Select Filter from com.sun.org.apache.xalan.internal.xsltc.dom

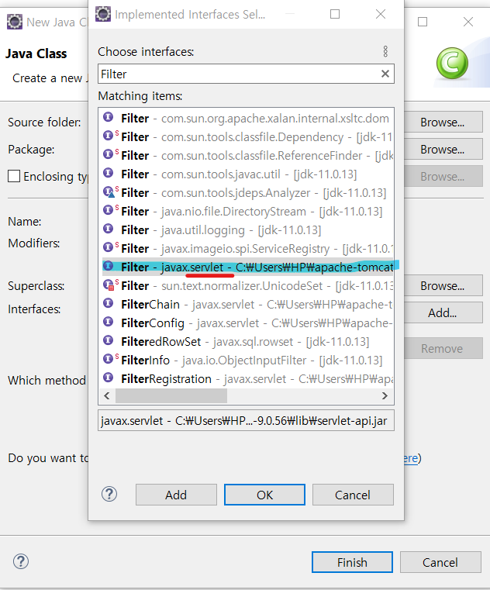[246, 118]
